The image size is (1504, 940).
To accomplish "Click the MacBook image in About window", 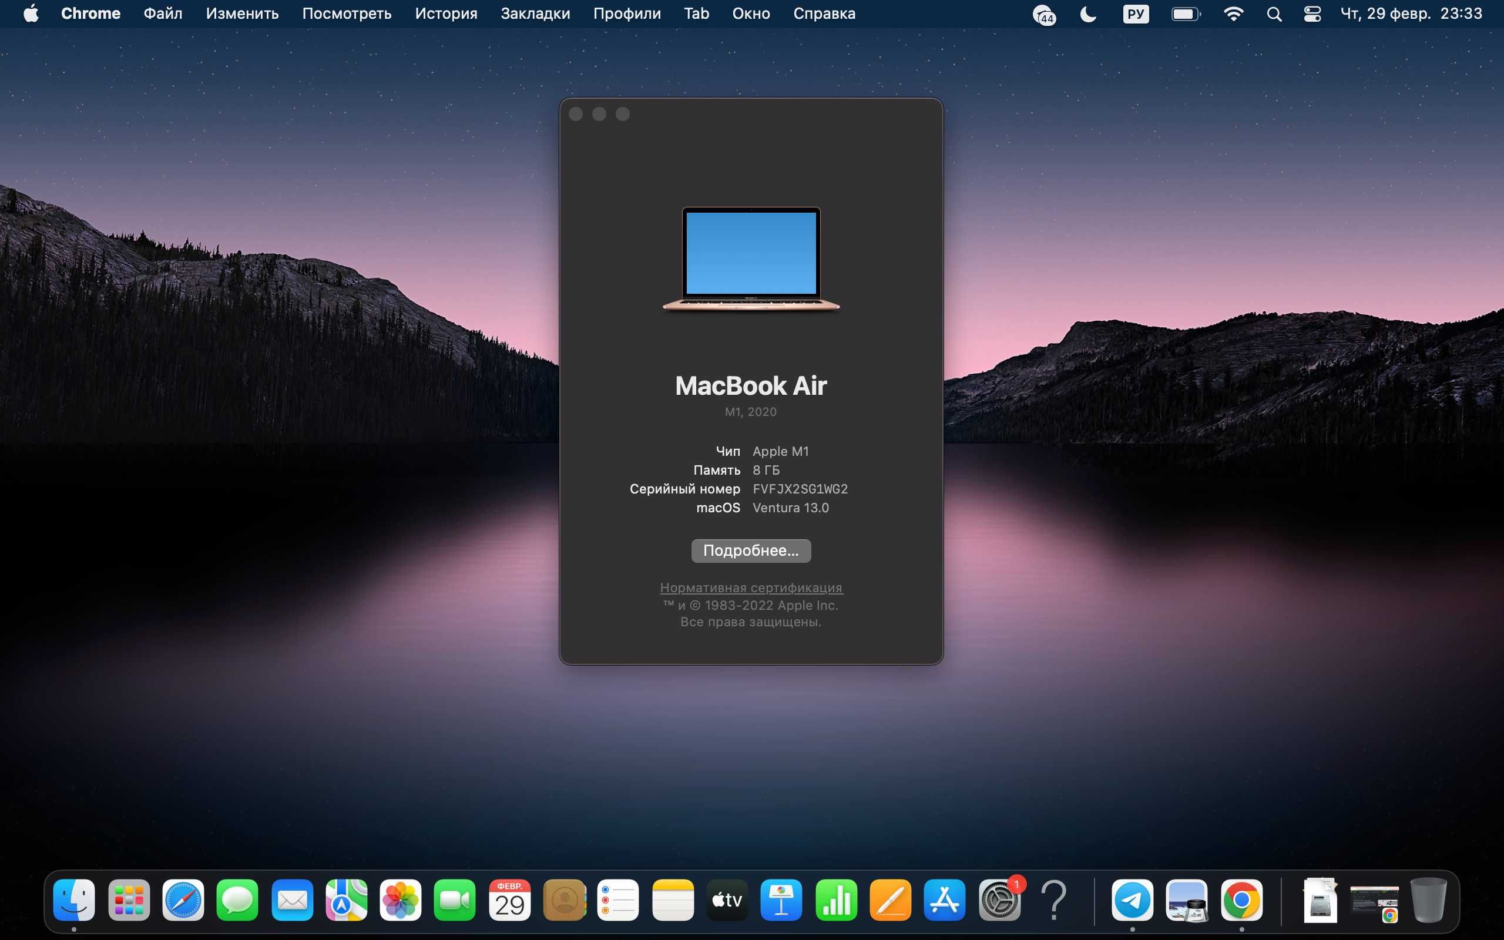I will [751, 258].
